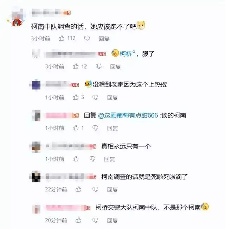Dislike the top 柯南中队调查 comment

pyautogui.click(x=87, y=38)
